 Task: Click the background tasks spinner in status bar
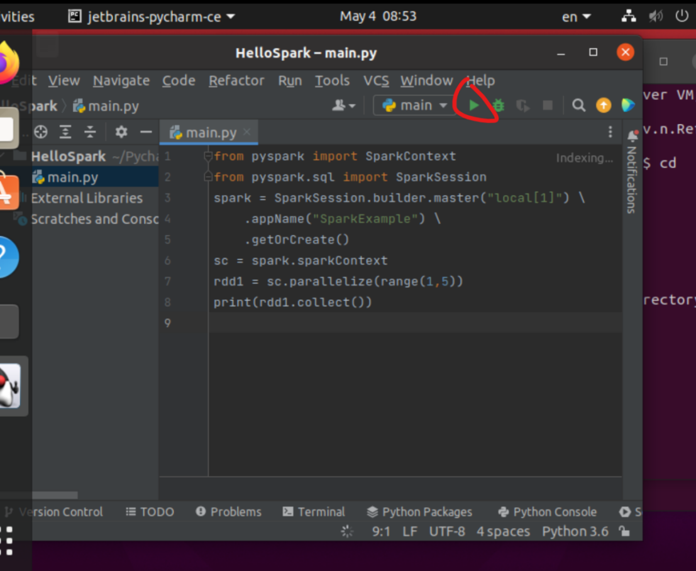(347, 531)
